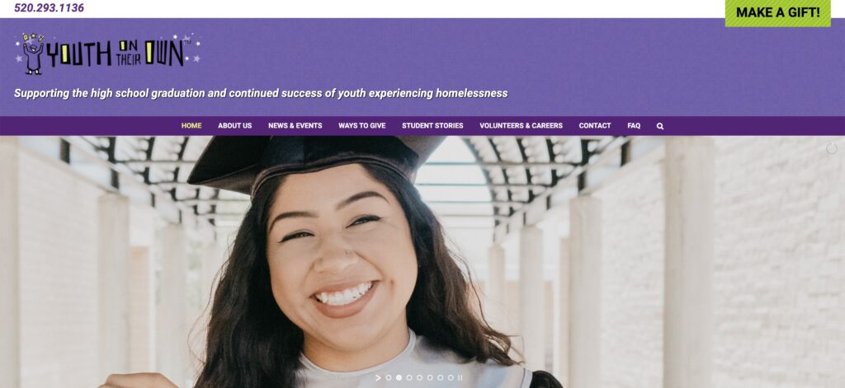Open News & Events in the navigation

pos(295,126)
